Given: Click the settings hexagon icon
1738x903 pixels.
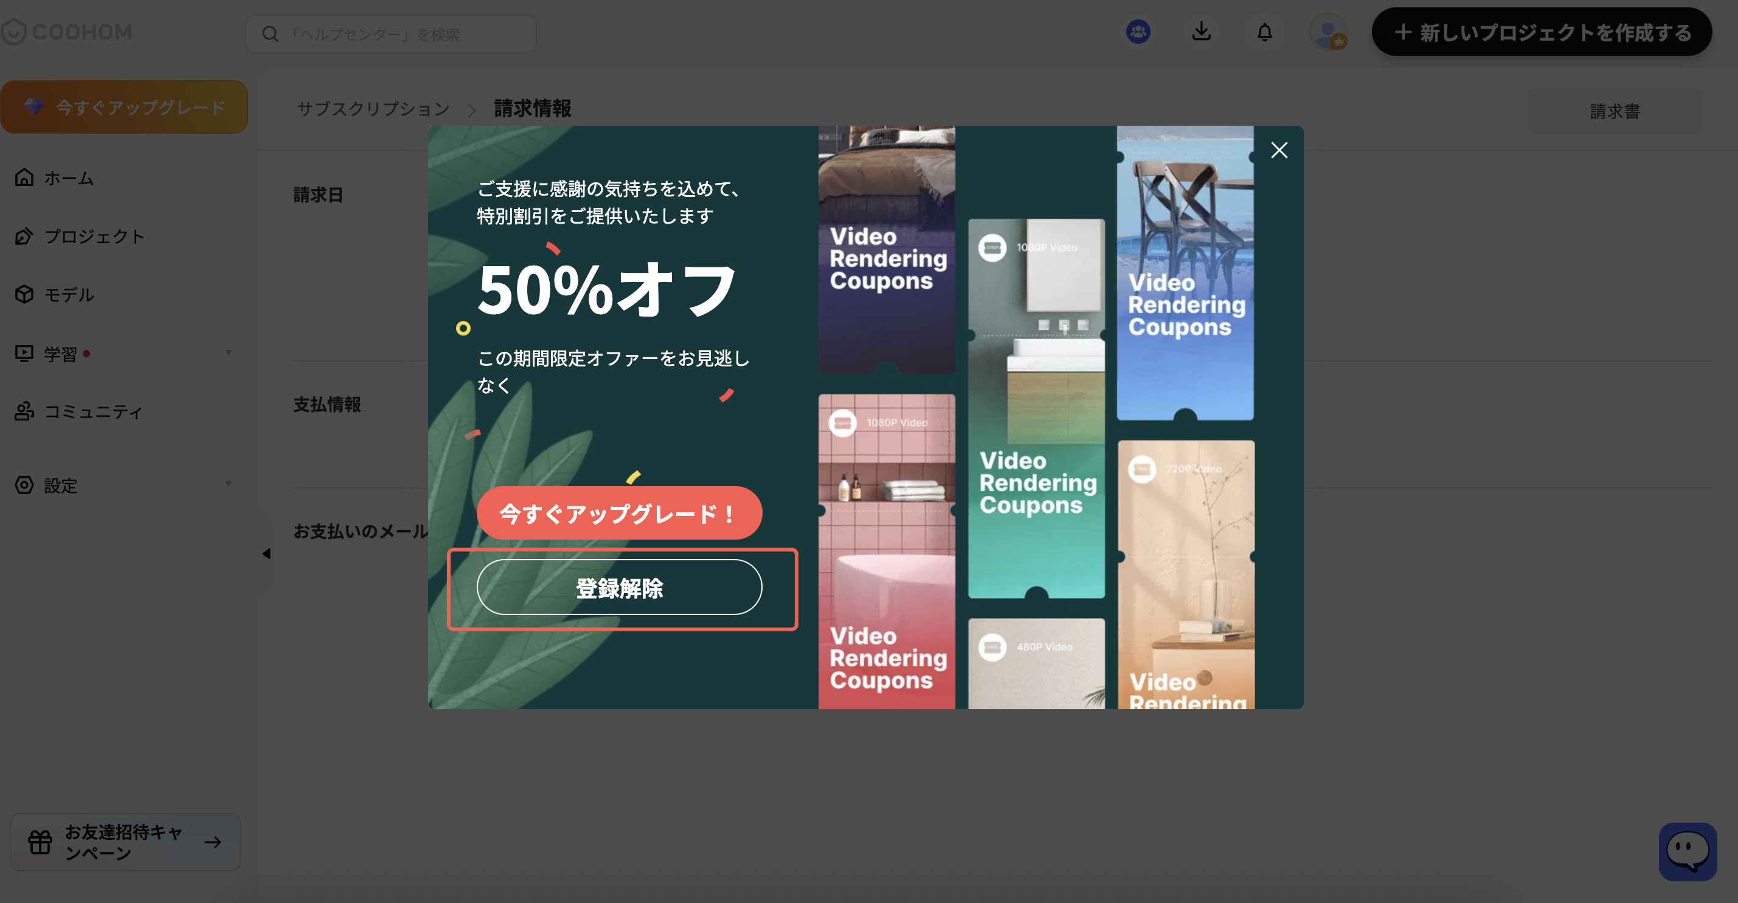Looking at the screenshot, I should click(x=24, y=484).
